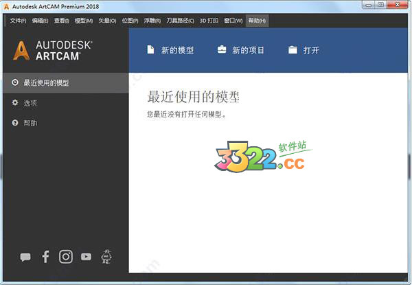Minimize the ArtCAM Premium 2018 window
Screen dimensions: 412x285
[x=369, y=5]
